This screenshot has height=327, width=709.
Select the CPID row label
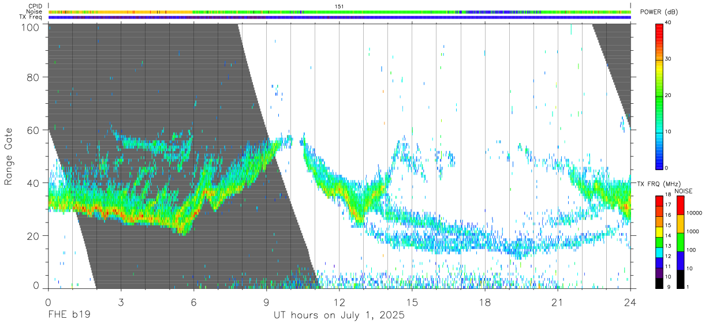(35, 6)
